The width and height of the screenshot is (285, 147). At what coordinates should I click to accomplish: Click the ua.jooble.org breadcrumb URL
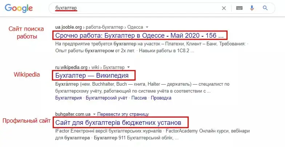click(99, 27)
